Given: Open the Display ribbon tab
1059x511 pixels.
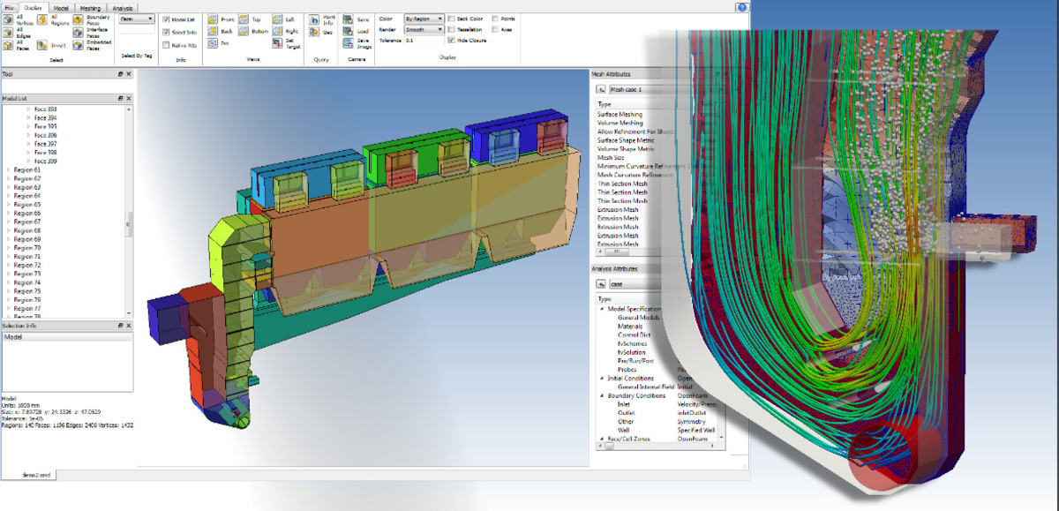Looking at the screenshot, I should point(34,8).
